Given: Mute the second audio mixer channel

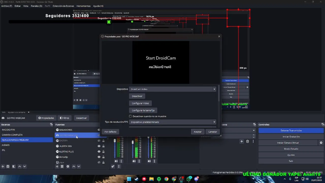Looking at the screenshot, I should tap(134, 161).
